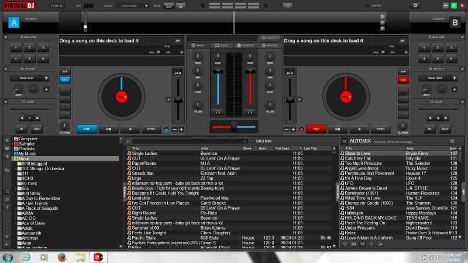Halve the loop length on deck A
The width and height of the screenshot is (468, 263).
coord(22,118)
